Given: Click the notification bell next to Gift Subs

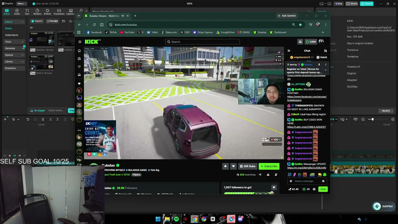Looking at the screenshot, I should pyautogui.click(x=225, y=166).
